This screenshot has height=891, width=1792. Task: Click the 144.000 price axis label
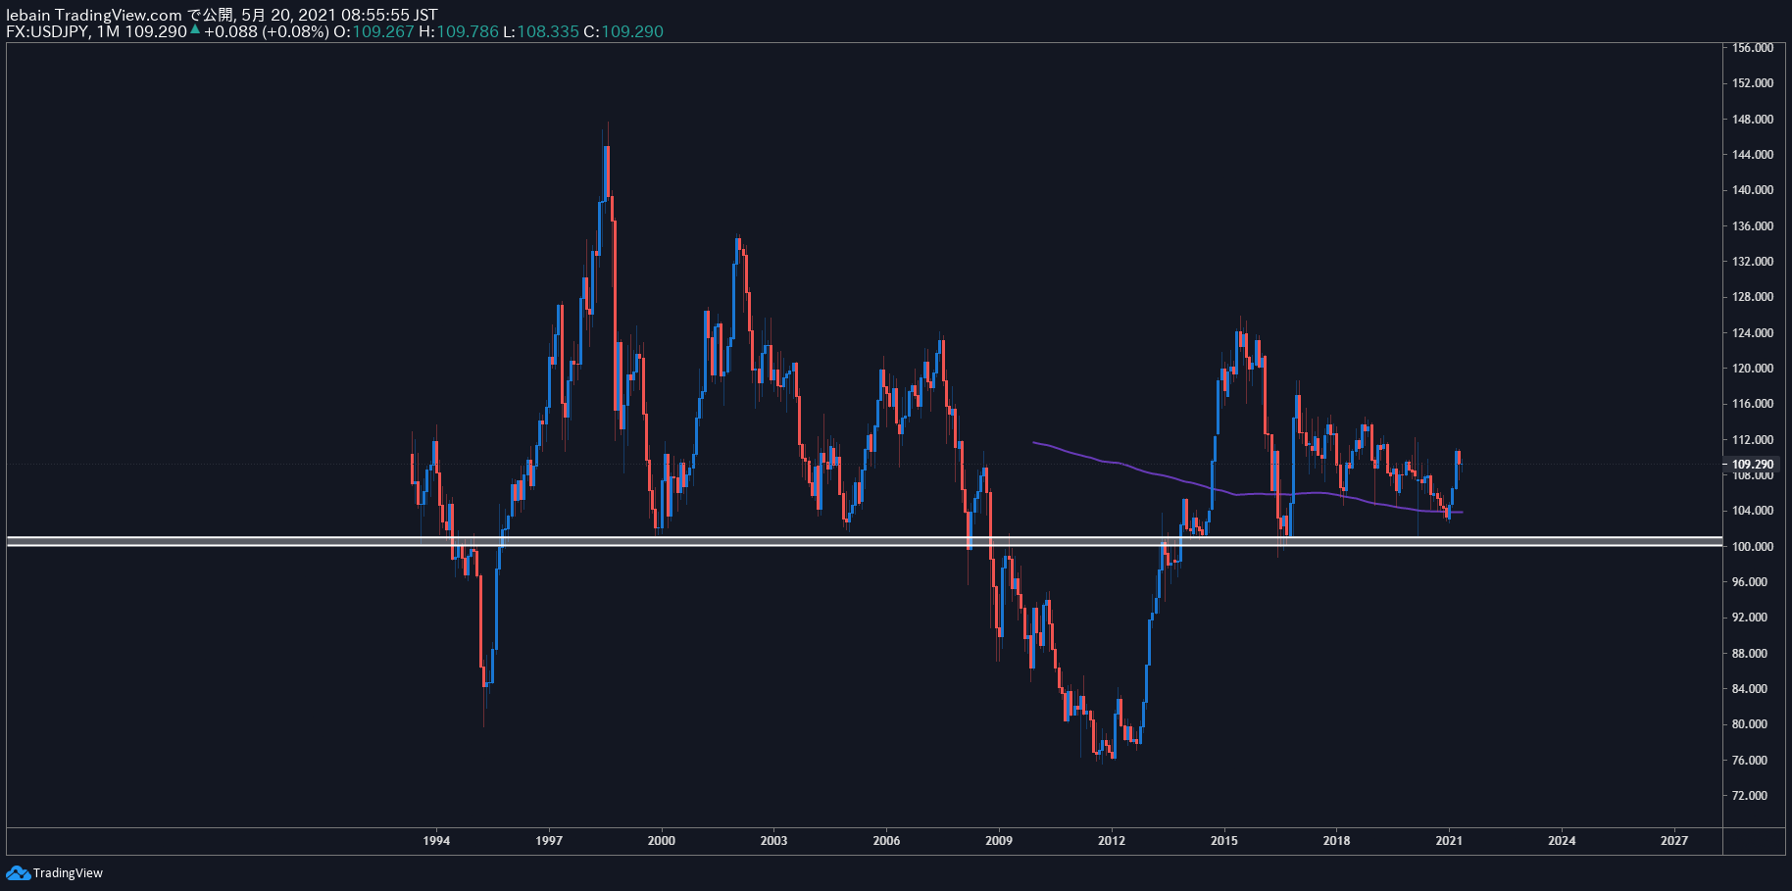coord(1753,154)
